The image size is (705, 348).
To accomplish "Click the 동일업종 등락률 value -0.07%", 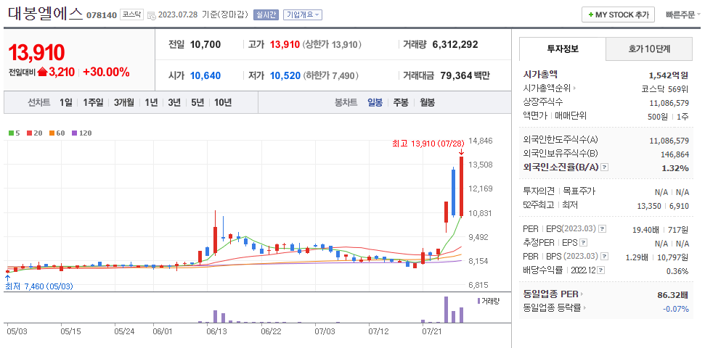I will coord(676,308).
